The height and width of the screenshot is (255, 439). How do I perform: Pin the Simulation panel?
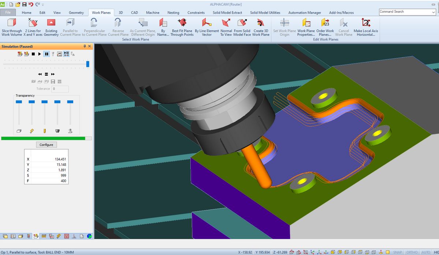(85, 46)
